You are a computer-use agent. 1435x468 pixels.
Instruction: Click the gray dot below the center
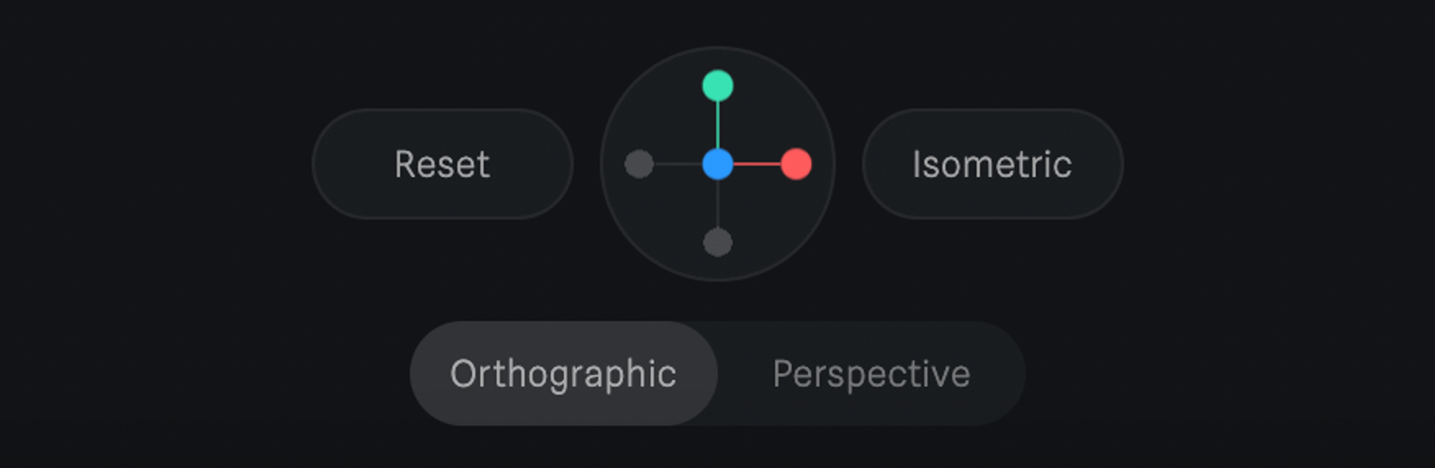click(717, 242)
